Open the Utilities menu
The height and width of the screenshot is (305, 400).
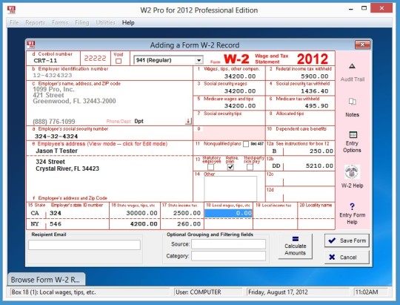[x=105, y=22]
